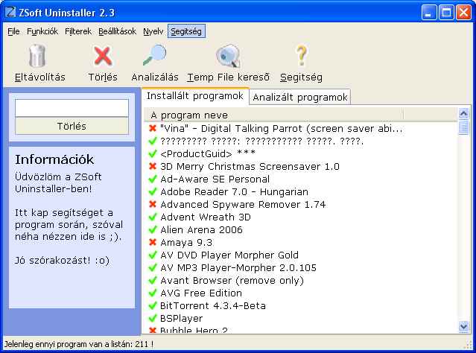Select AVG Free Edition entry
The width and height of the screenshot is (476, 353).
click(x=201, y=293)
